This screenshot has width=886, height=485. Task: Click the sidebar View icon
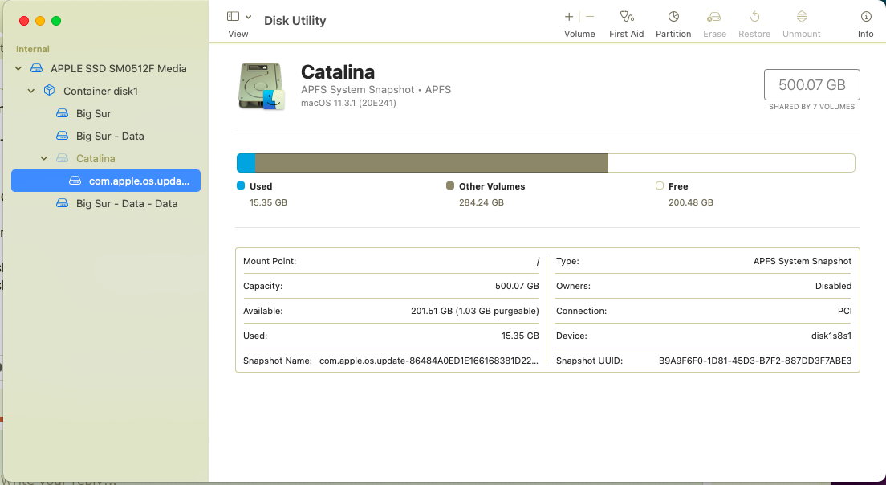tap(233, 16)
